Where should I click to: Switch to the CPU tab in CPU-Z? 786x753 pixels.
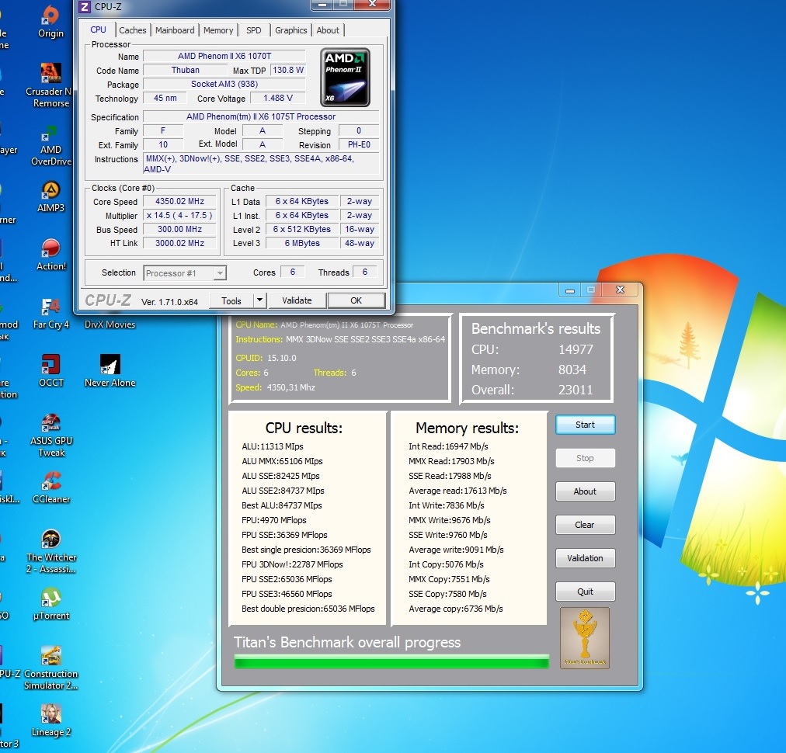(x=98, y=29)
